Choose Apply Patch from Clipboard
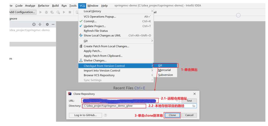 116,56
